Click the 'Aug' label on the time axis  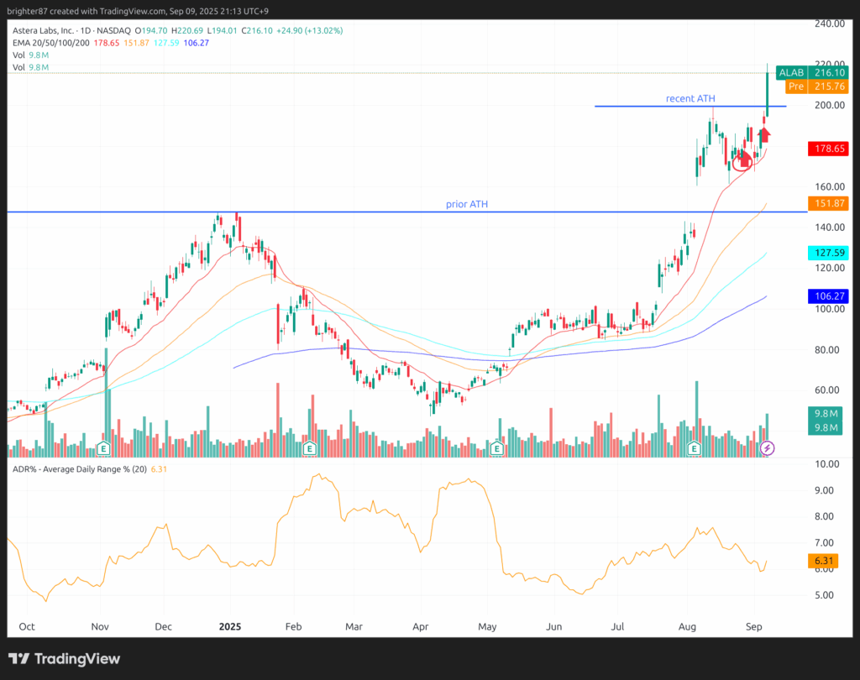(687, 627)
